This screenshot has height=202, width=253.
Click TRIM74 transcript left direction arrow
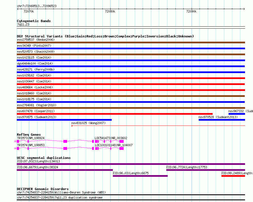15,148
